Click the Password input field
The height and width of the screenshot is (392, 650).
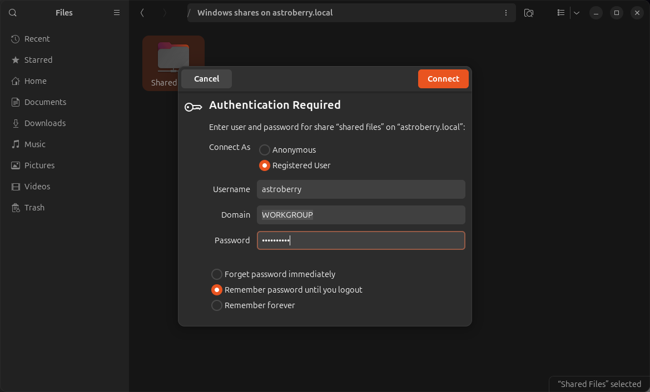pos(360,240)
